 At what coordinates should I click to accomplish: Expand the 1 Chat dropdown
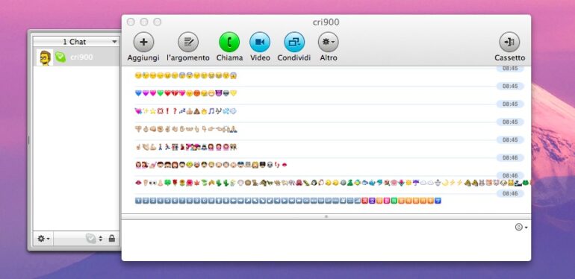[x=76, y=42]
